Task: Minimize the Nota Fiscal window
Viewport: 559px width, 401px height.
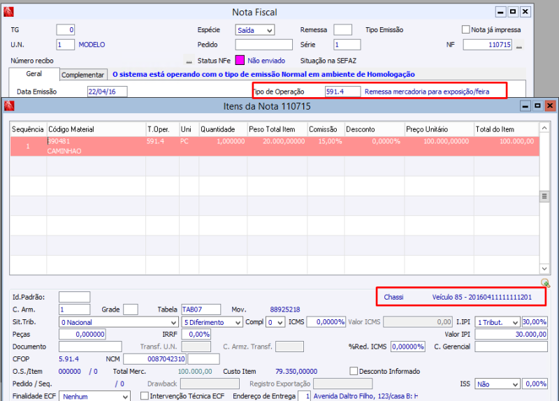Action: point(500,12)
